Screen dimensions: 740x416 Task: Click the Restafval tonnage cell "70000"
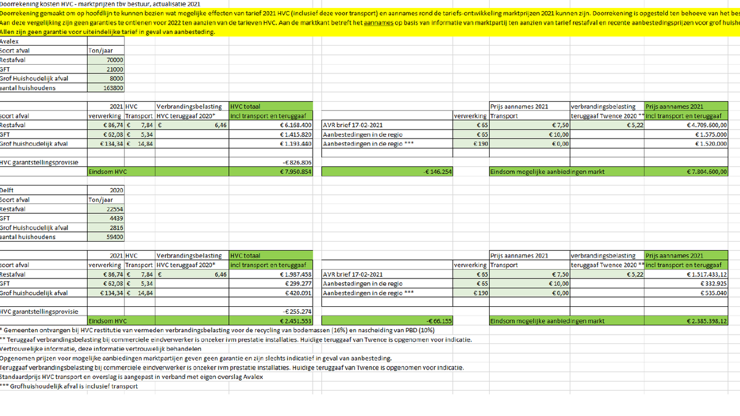point(107,60)
